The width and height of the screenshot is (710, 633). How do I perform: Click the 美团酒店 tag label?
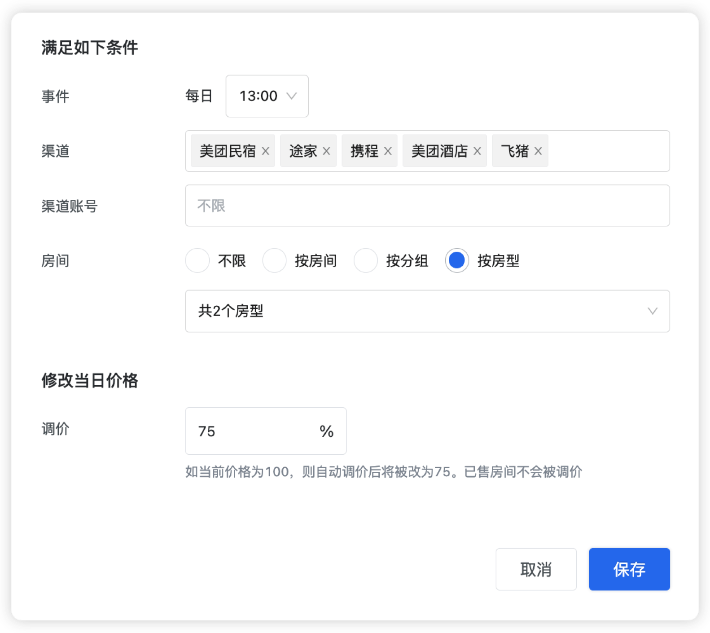[439, 151]
